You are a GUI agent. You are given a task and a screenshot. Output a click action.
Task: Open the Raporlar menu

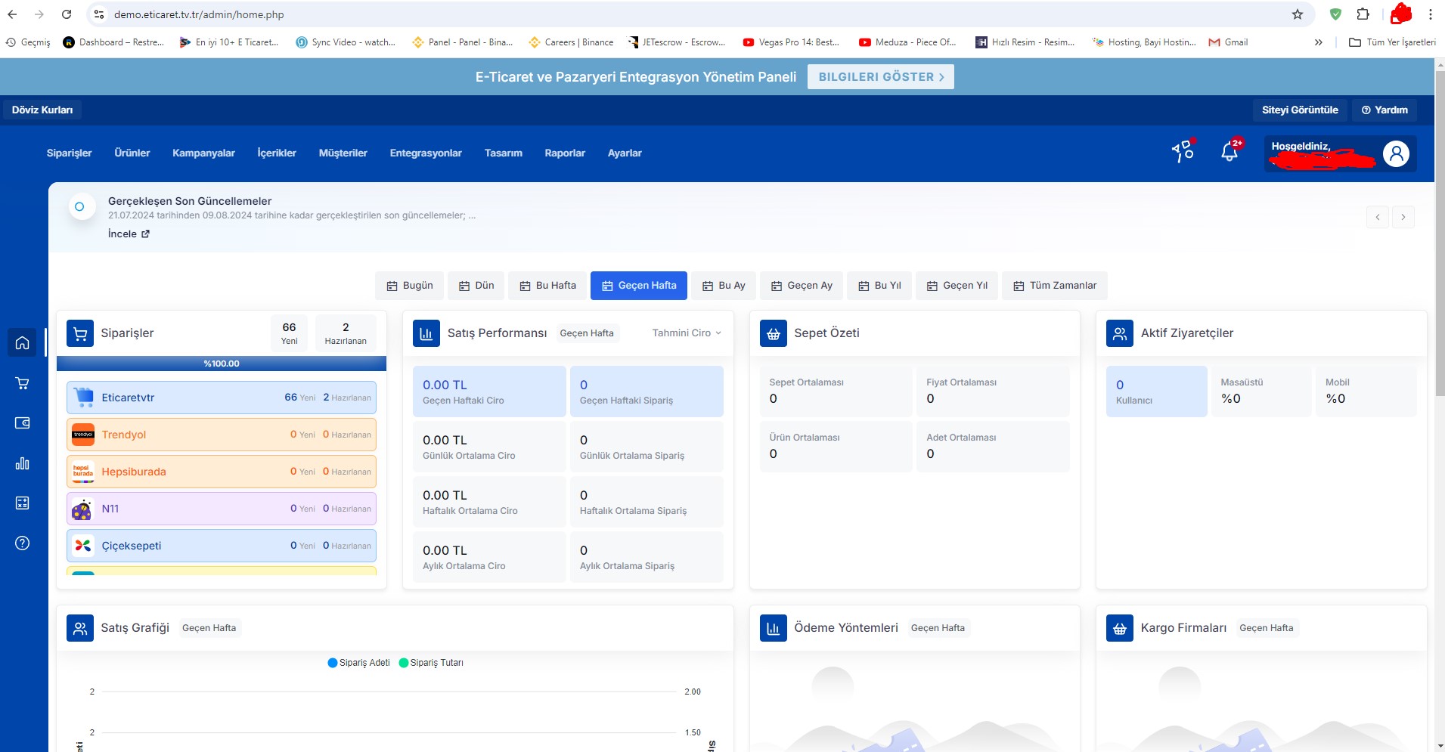pyautogui.click(x=565, y=153)
